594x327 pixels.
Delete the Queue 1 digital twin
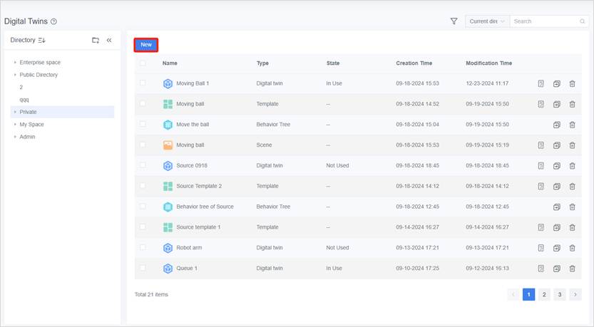pyautogui.click(x=572, y=269)
